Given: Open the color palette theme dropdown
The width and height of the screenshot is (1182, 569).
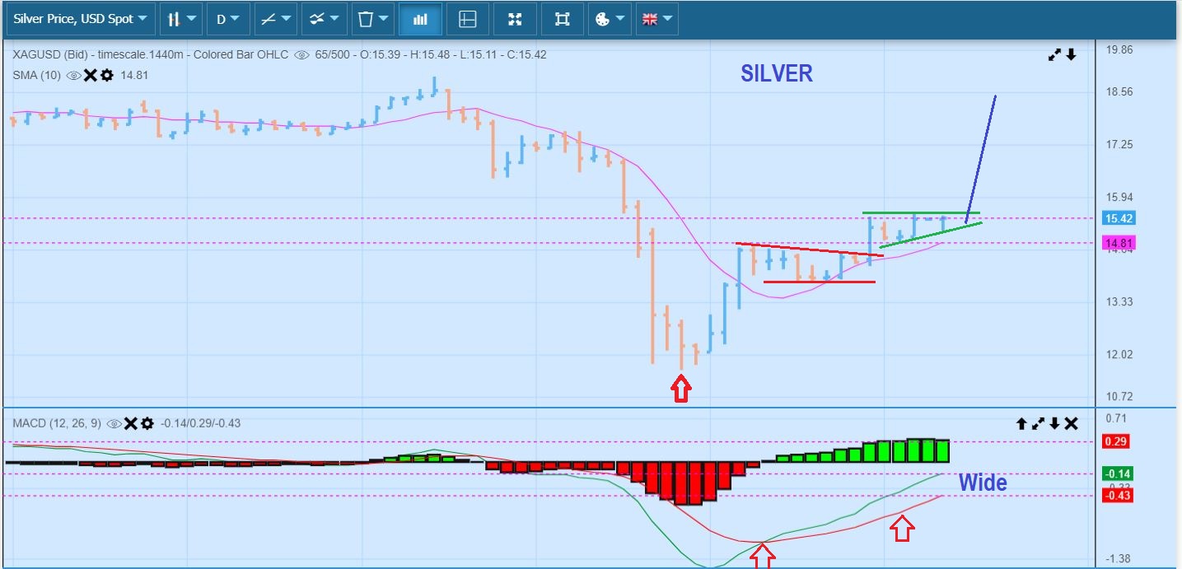Looking at the screenshot, I should click(x=610, y=19).
